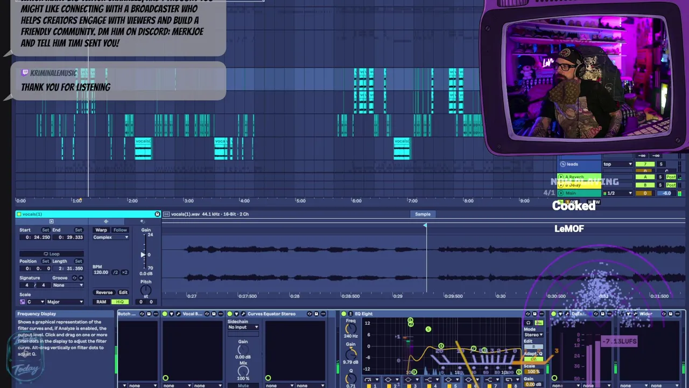Screen dimensions: 689x388
Task: Click Set button next to Length
Action: tap(79, 261)
